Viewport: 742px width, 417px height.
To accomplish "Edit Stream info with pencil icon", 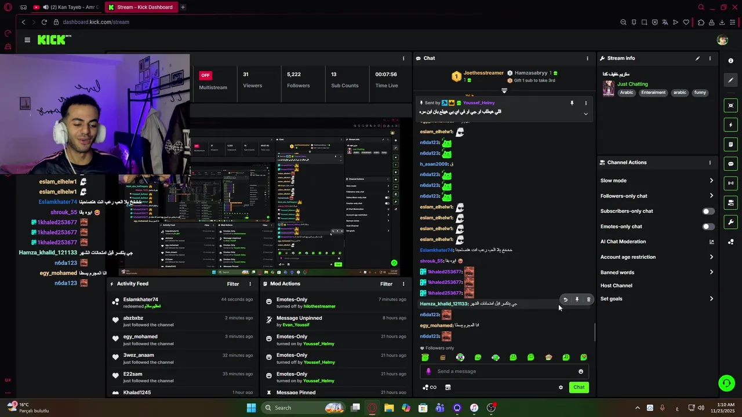I will tap(697, 58).
